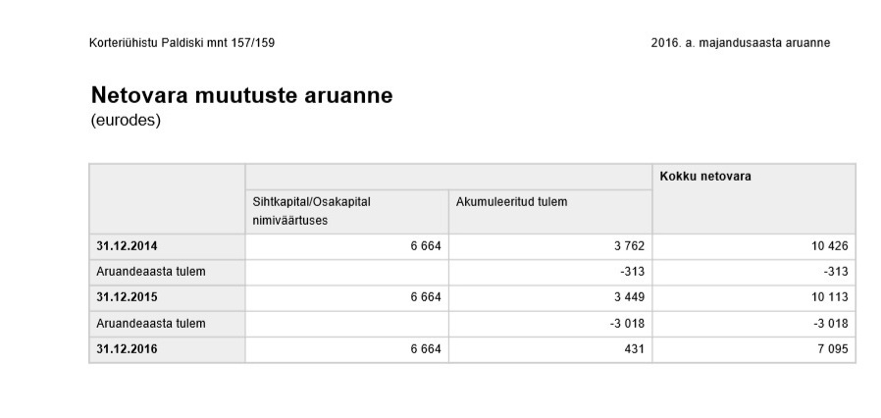
Task: Click the 2016. a. majandusaasta aruanne header
Action: tap(741, 42)
